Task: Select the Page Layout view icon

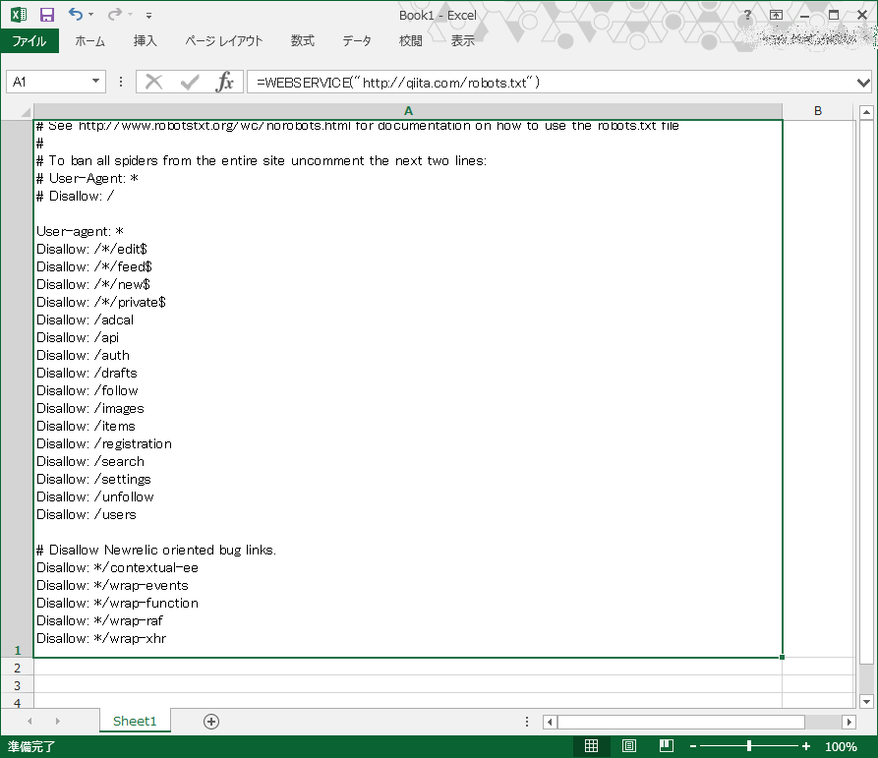Action: pos(629,745)
